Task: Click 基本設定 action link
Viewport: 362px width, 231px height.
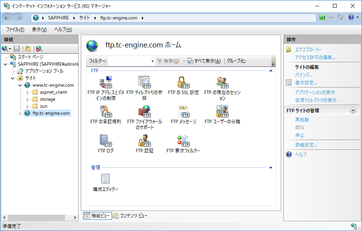Action: click(306, 83)
